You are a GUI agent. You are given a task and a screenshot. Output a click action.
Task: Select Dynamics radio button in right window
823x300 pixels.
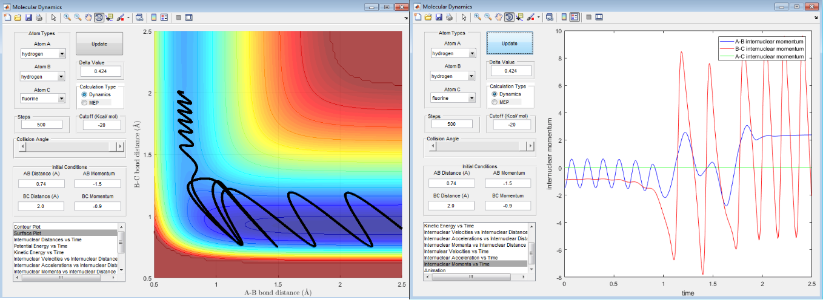495,94
